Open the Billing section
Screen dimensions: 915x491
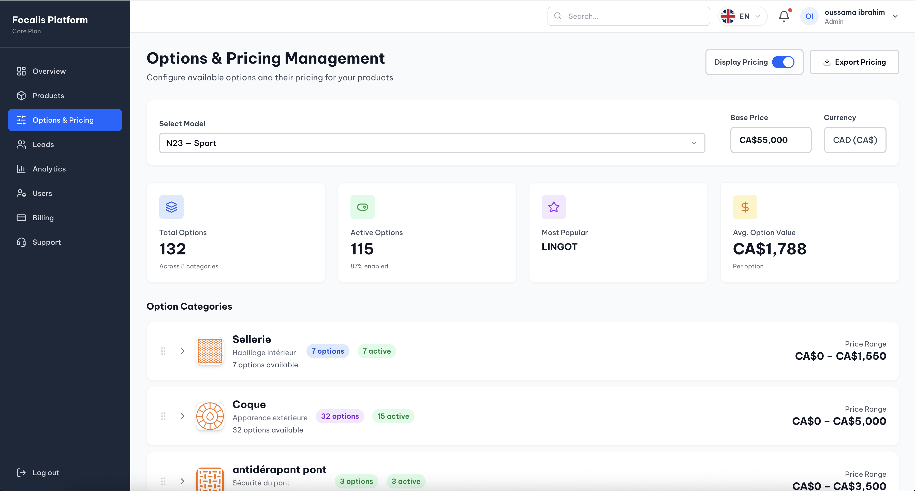point(65,218)
